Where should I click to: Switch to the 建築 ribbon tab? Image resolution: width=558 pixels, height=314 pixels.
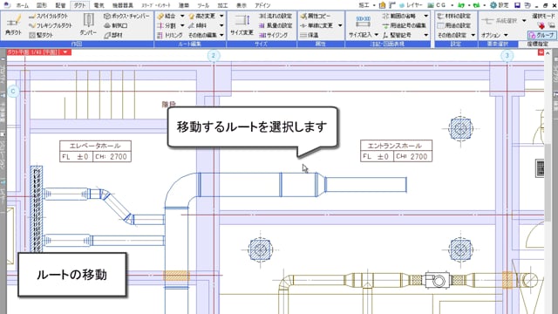pyautogui.click(x=184, y=5)
